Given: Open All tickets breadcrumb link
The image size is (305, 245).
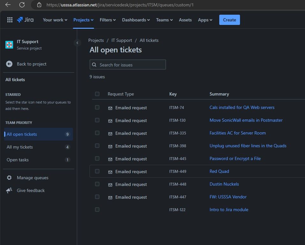Looking at the screenshot, I should coord(149,40).
